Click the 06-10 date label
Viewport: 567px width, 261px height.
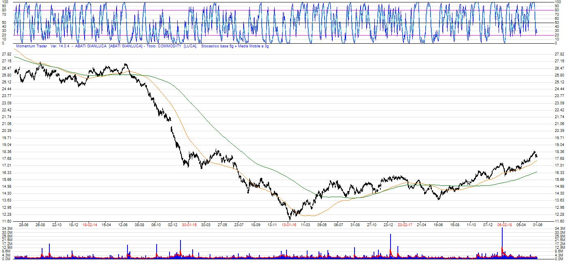[x=156, y=224]
